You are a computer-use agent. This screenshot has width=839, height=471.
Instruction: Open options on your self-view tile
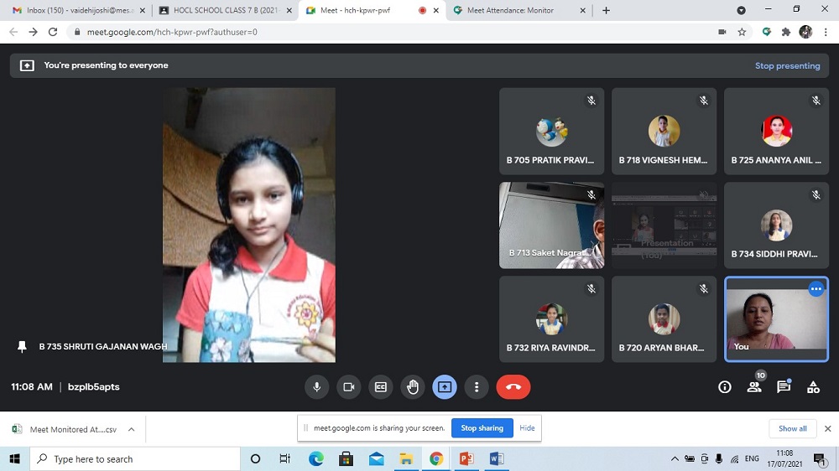click(x=816, y=289)
